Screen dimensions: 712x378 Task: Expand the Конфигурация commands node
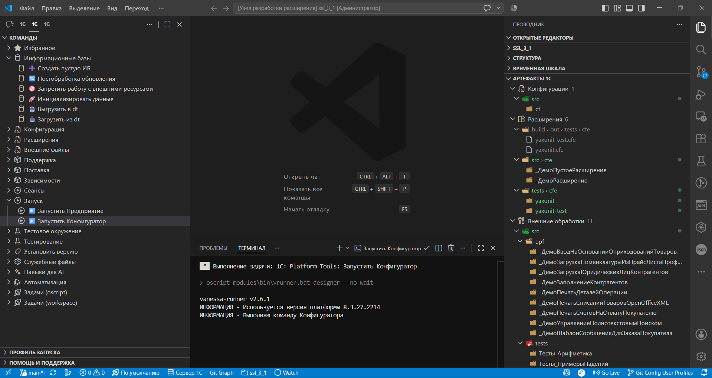95,129
